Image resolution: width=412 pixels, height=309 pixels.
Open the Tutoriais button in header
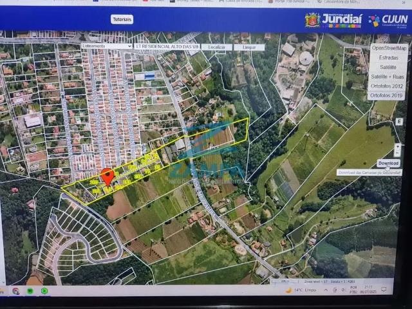point(122,19)
